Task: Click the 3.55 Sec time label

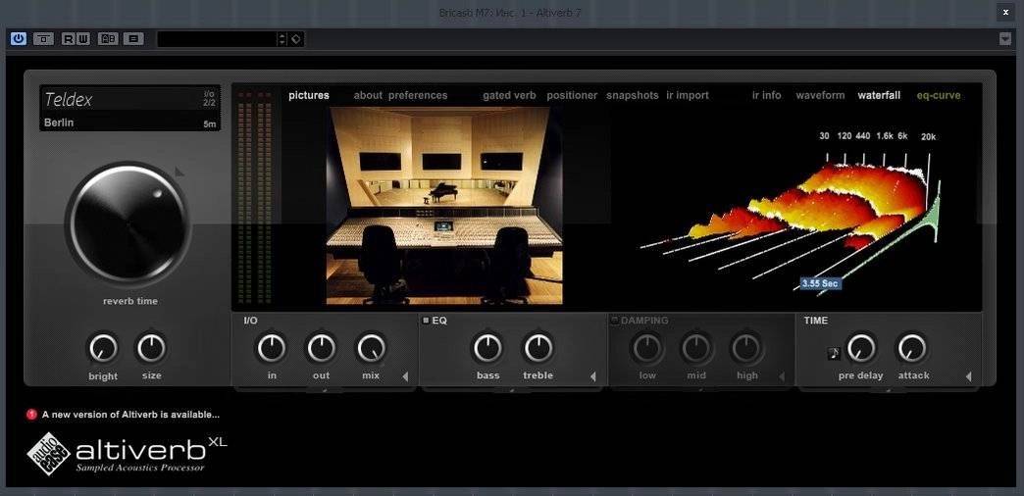Action: [820, 283]
